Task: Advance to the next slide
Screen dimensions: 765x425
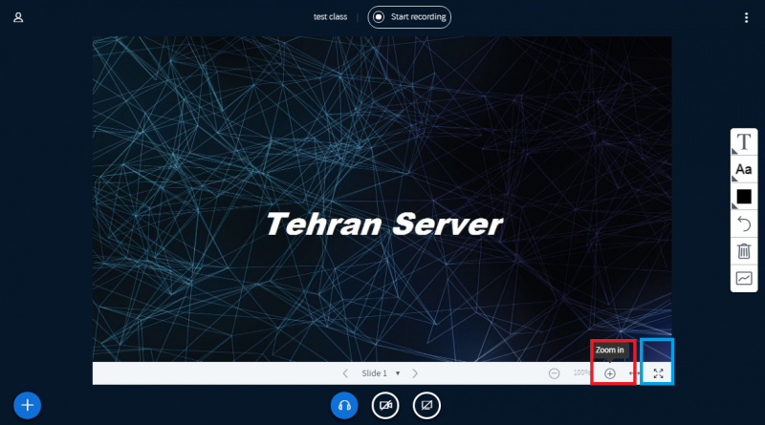Action: point(415,373)
